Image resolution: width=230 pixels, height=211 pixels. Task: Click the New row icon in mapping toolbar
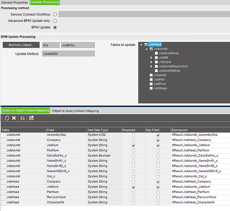click(x=7, y=118)
